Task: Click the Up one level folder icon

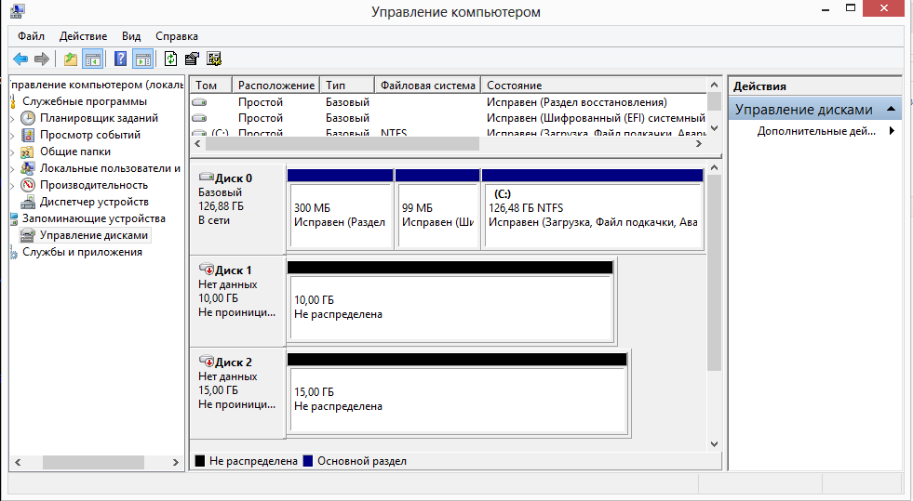Action: (71, 59)
